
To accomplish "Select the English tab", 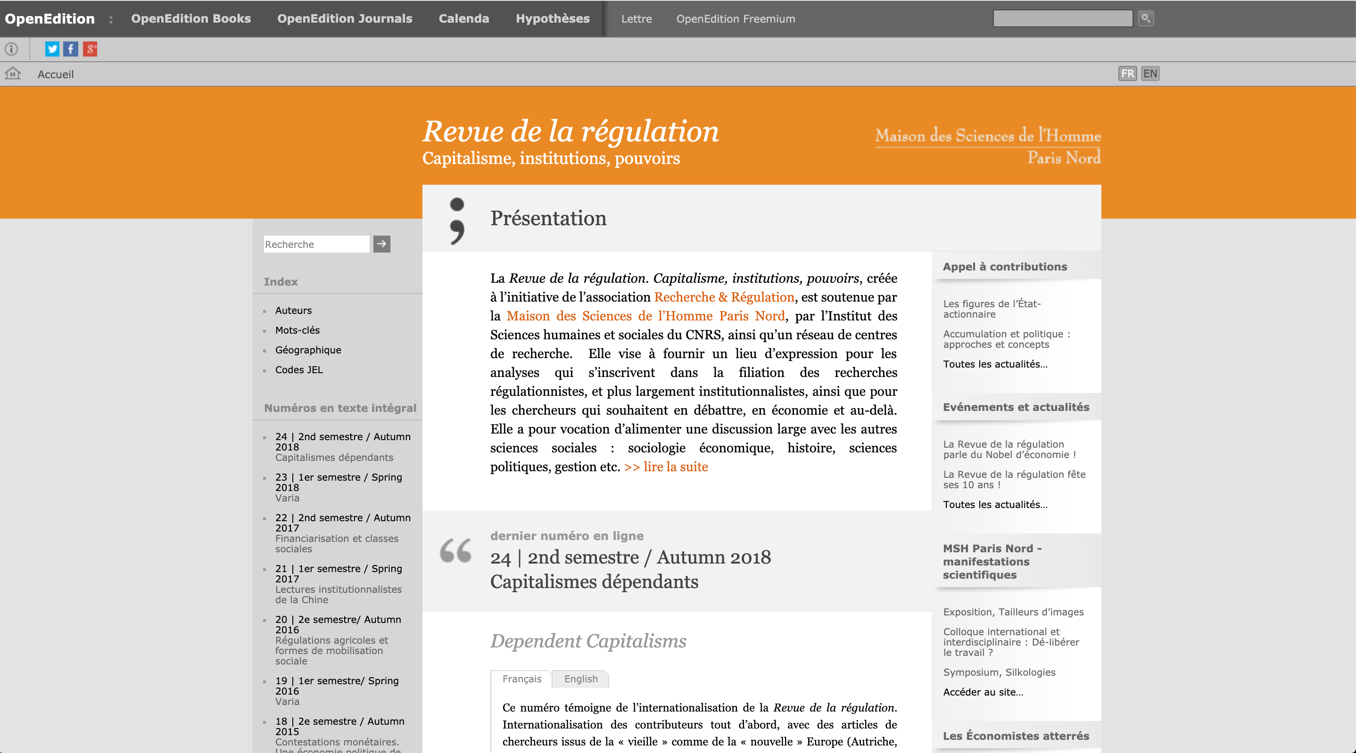I will coord(580,679).
